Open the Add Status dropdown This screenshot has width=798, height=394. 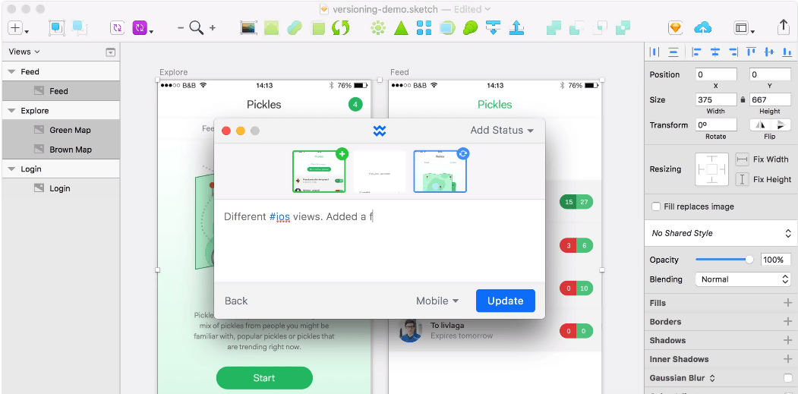tap(502, 131)
